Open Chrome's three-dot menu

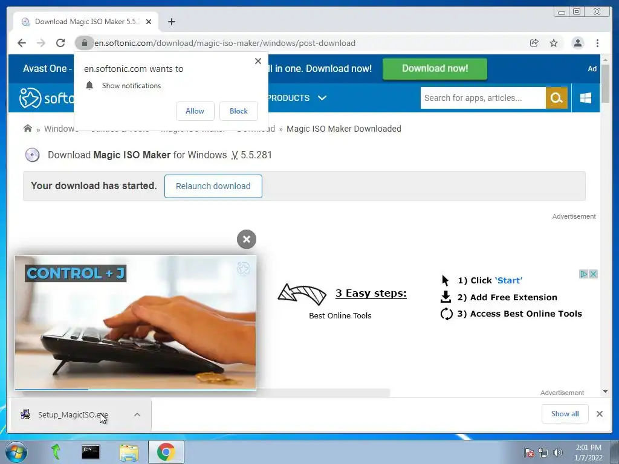pos(597,43)
